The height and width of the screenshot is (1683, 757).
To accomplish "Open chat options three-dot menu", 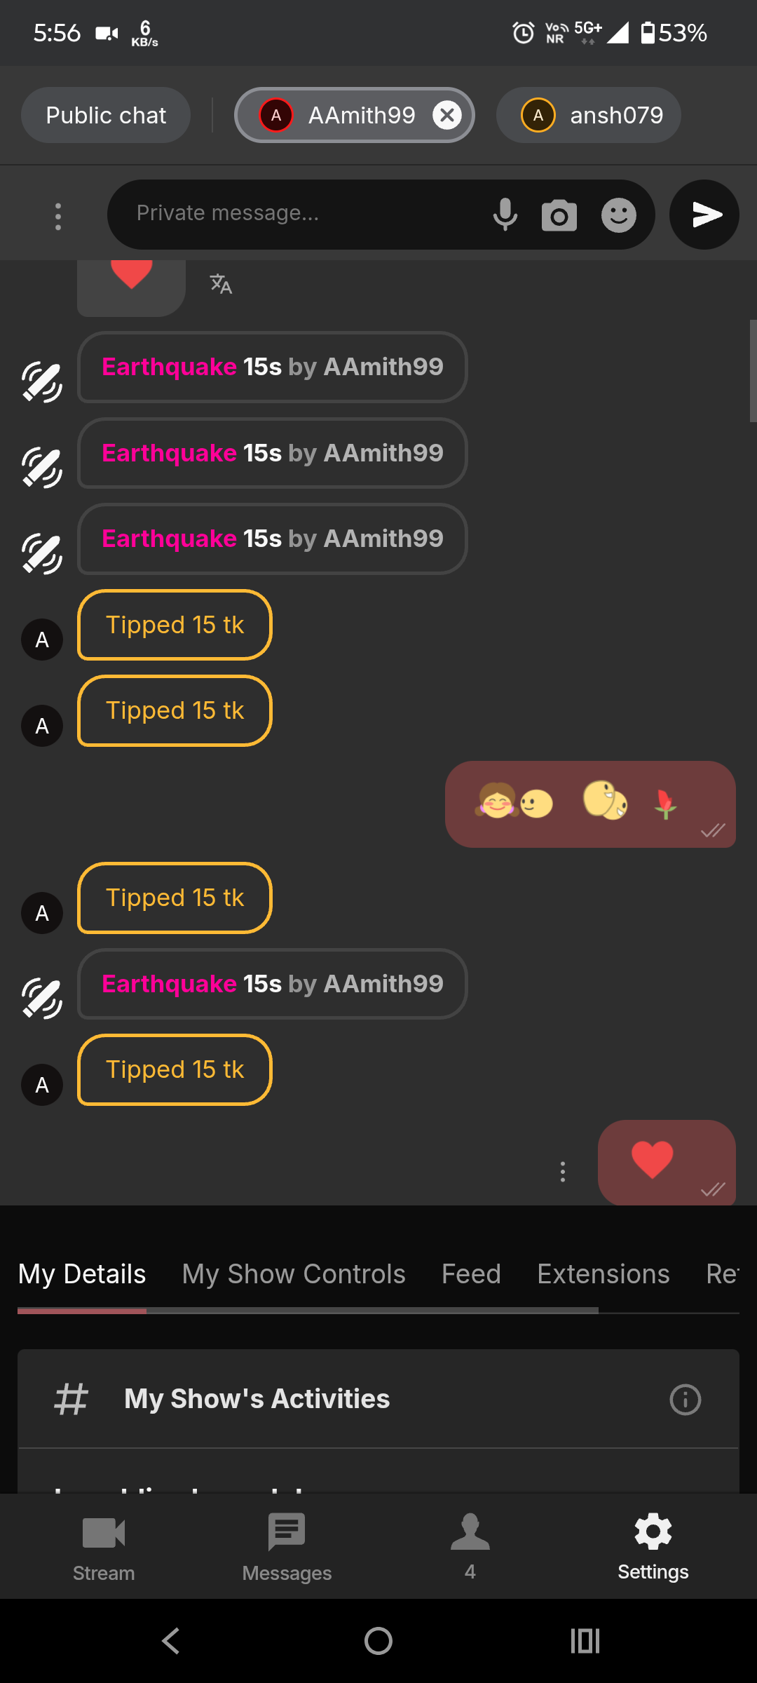I will click(58, 216).
